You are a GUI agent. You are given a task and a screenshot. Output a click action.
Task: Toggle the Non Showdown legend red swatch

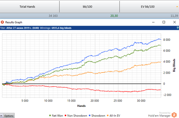pyautogui.click(x=65, y=115)
